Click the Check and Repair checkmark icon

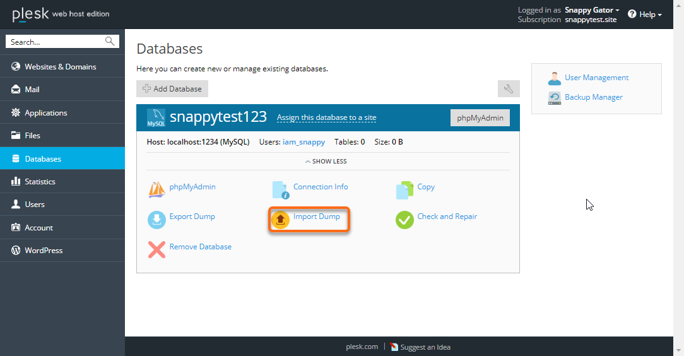click(x=404, y=220)
